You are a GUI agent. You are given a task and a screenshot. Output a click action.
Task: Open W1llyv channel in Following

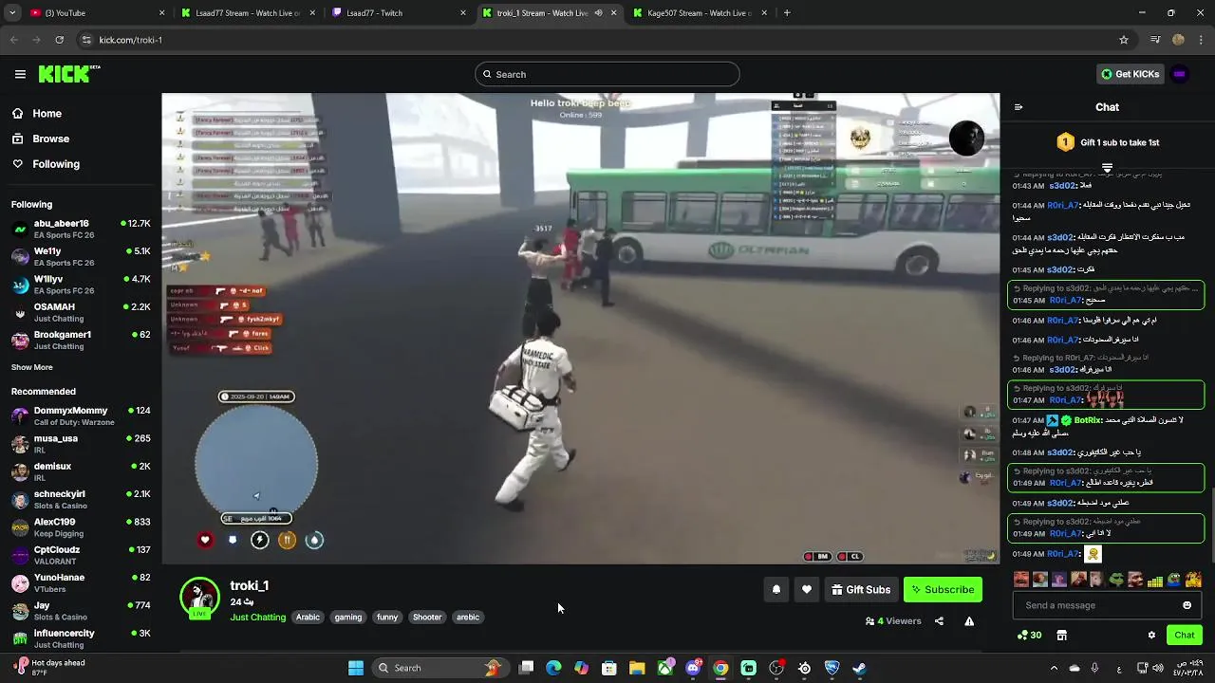pyautogui.click(x=81, y=285)
